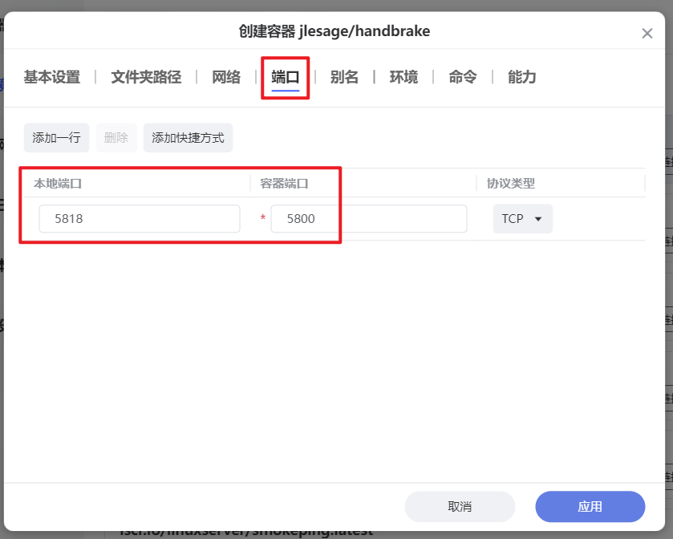Click the dialog title 创建容器 jlesage/handbrake
The image size is (673, 539).
tap(334, 31)
